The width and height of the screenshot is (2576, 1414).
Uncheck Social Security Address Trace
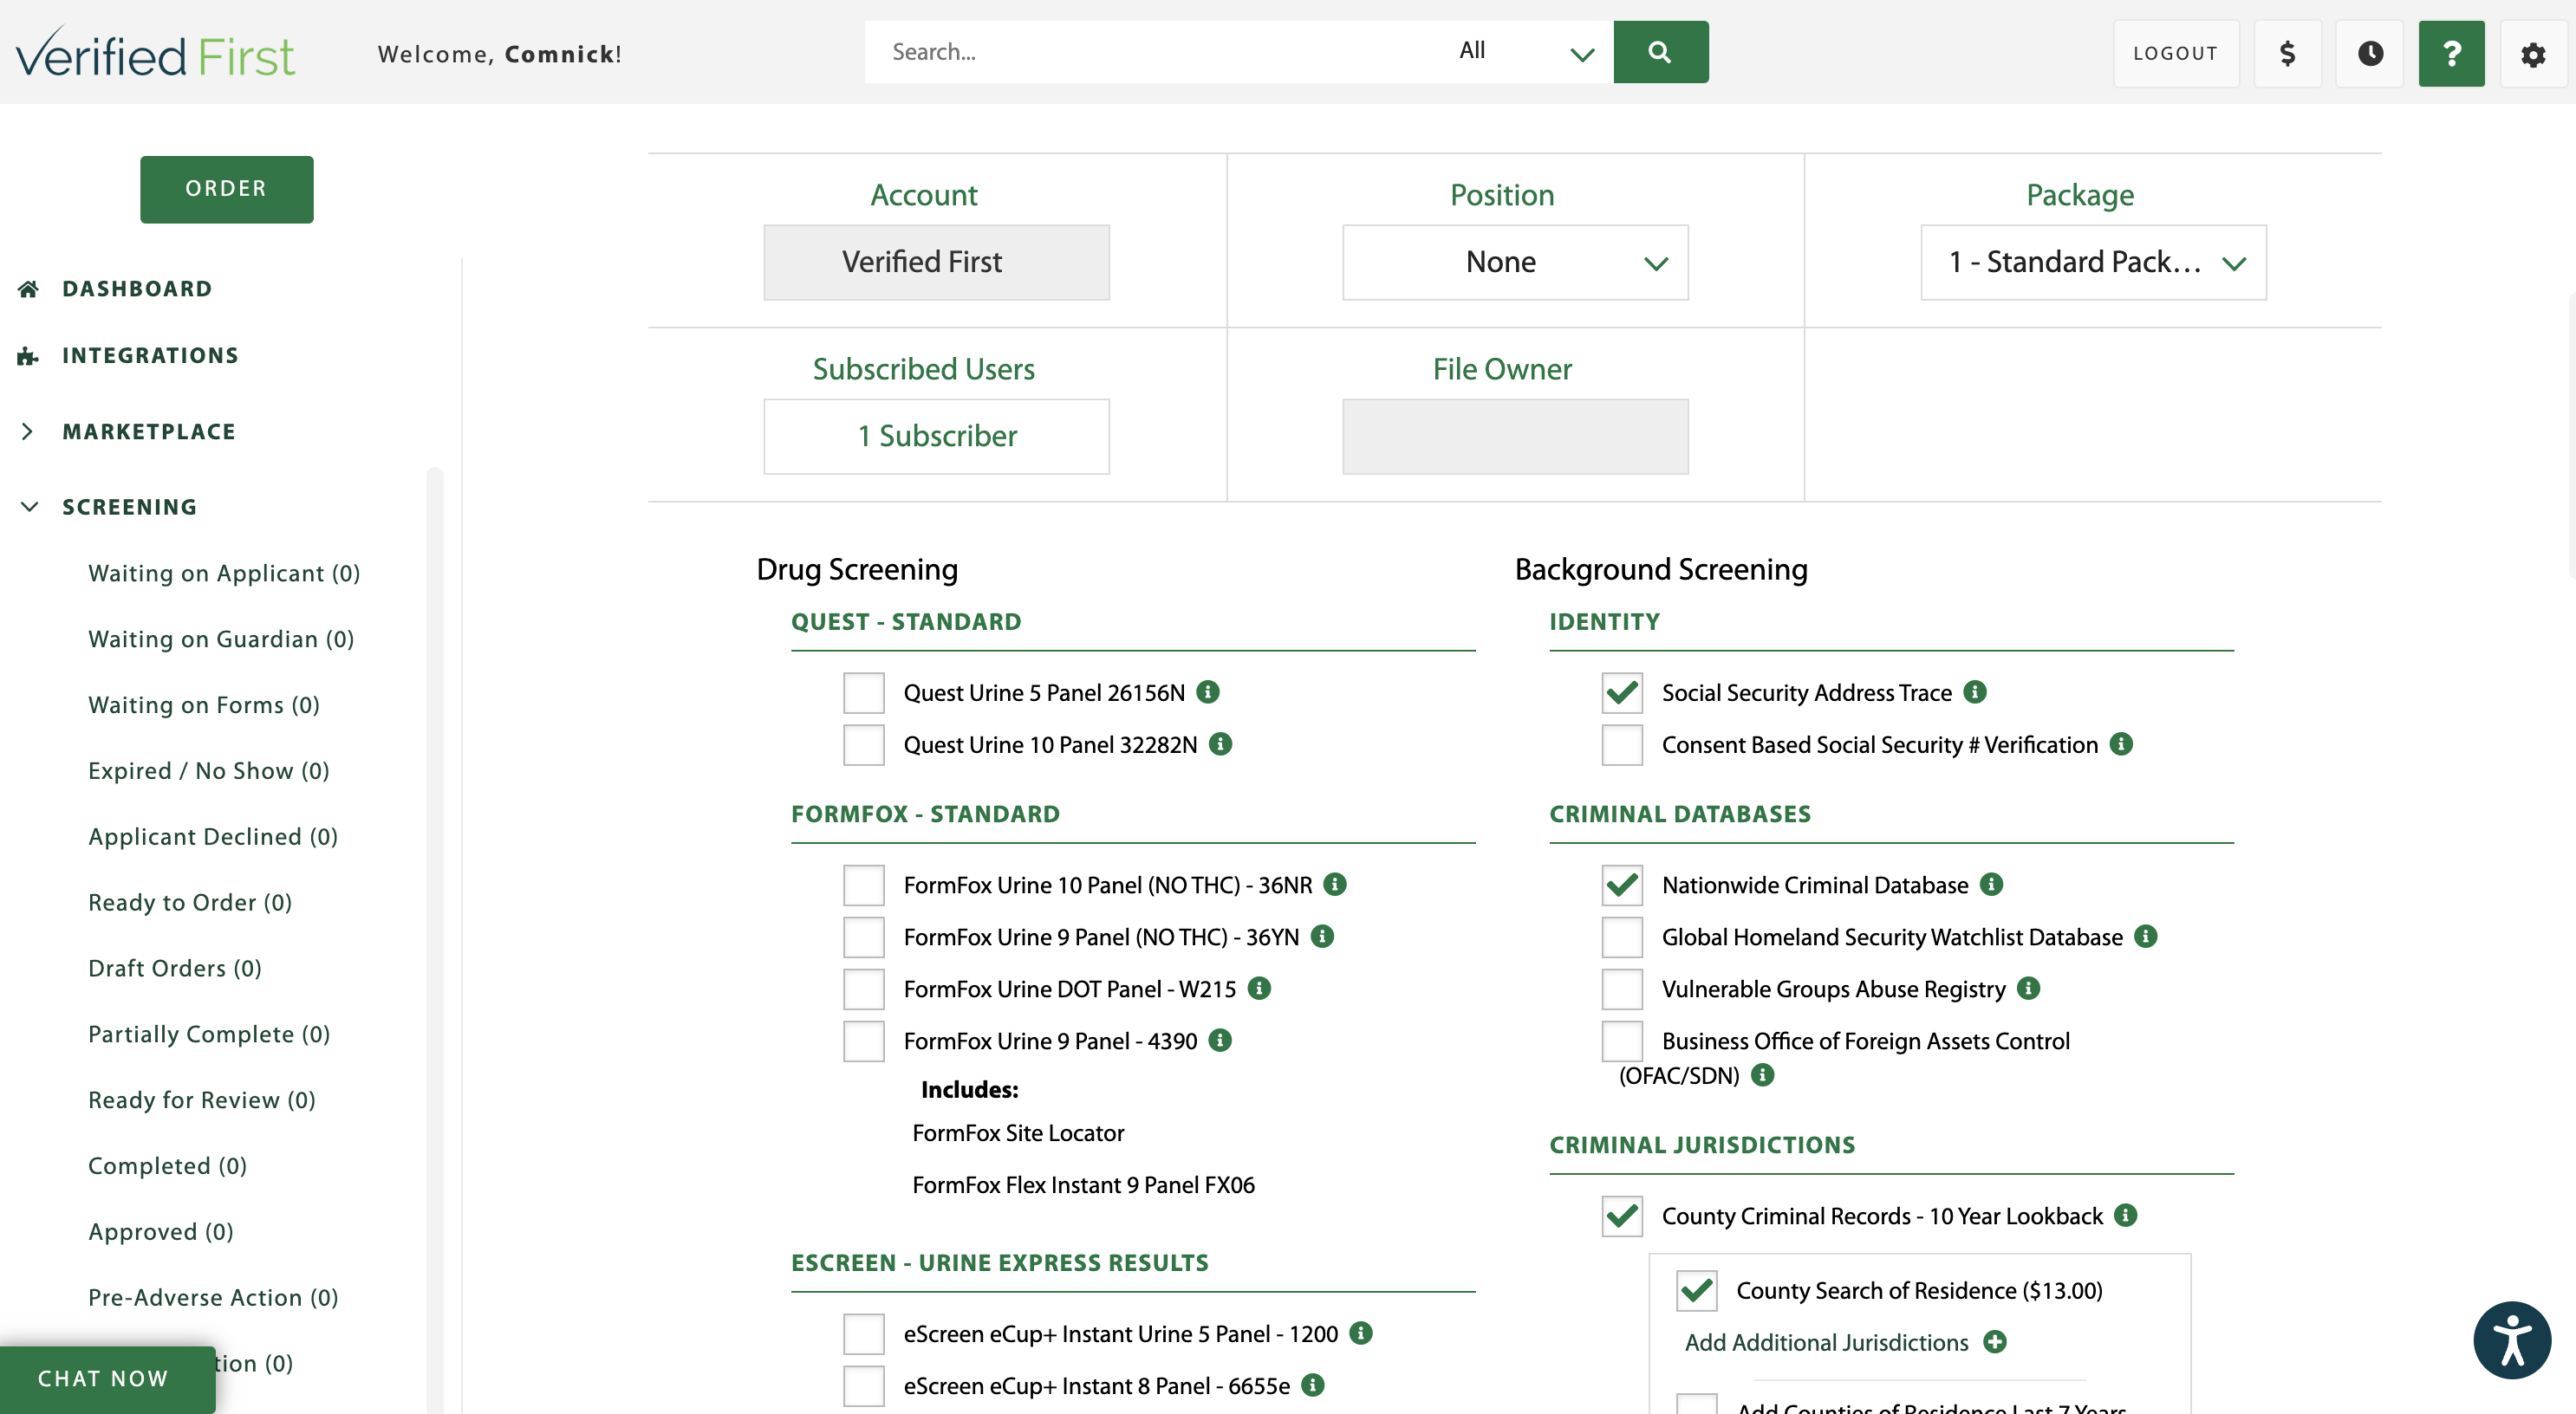tap(1621, 692)
